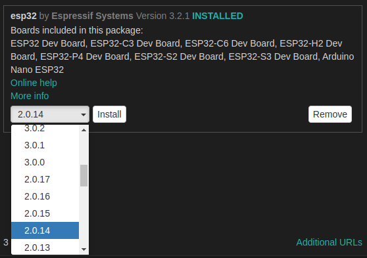This screenshot has height=258, width=367.
Task: Open the 2.0.14 version dropdown
Action: click(x=50, y=114)
